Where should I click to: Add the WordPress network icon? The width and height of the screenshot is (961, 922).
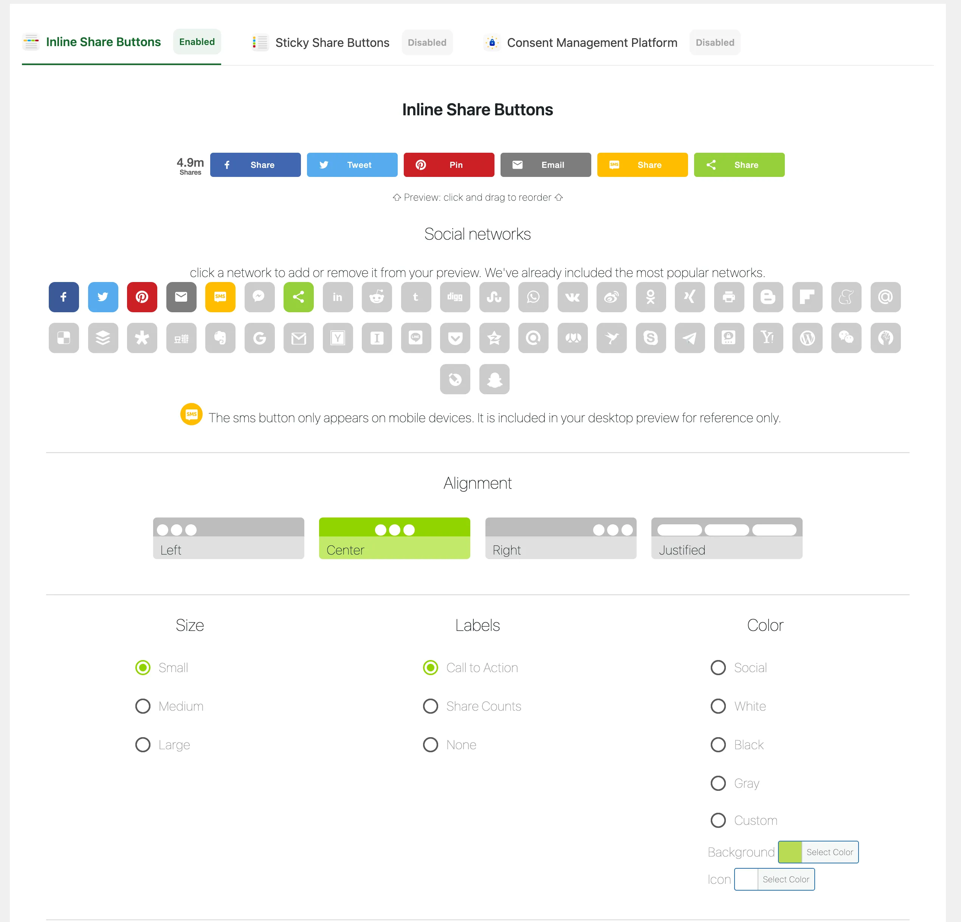[x=807, y=338]
